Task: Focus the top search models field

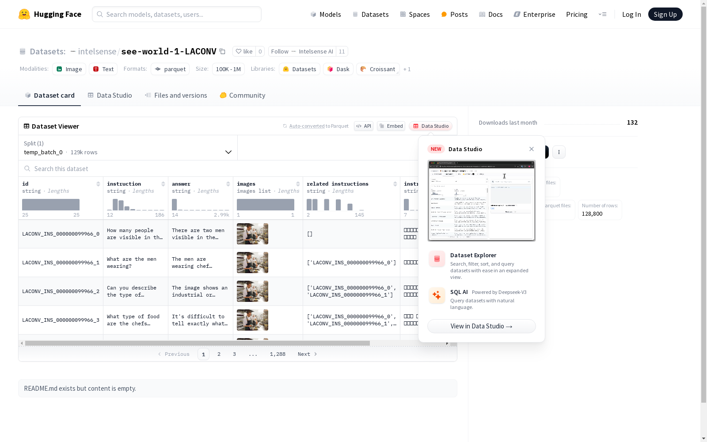Action: pos(177,14)
